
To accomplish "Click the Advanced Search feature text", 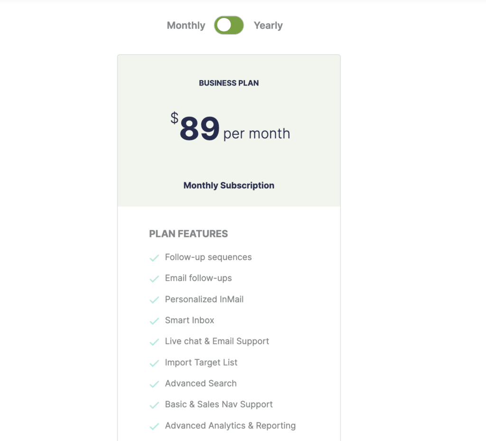I will tap(201, 384).
